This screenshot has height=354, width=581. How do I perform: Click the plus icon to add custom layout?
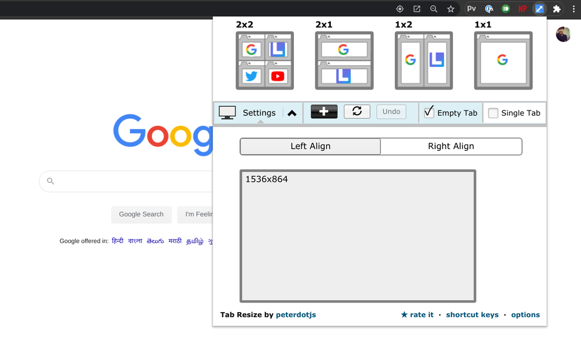pyautogui.click(x=323, y=112)
